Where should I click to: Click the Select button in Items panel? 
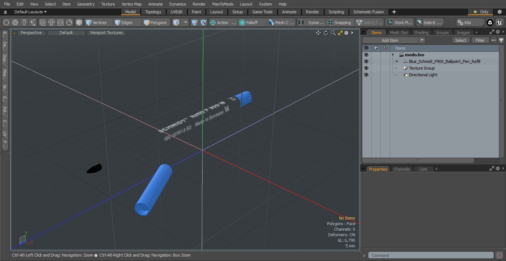(x=461, y=40)
